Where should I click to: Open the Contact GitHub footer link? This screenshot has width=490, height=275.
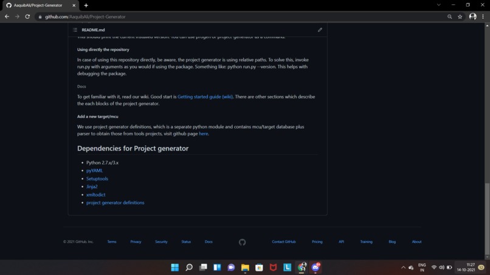(x=284, y=242)
